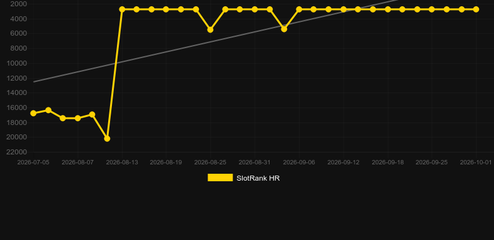Click the x-axis label 2026-09-12
The image size is (494, 240).
coord(343,162)
